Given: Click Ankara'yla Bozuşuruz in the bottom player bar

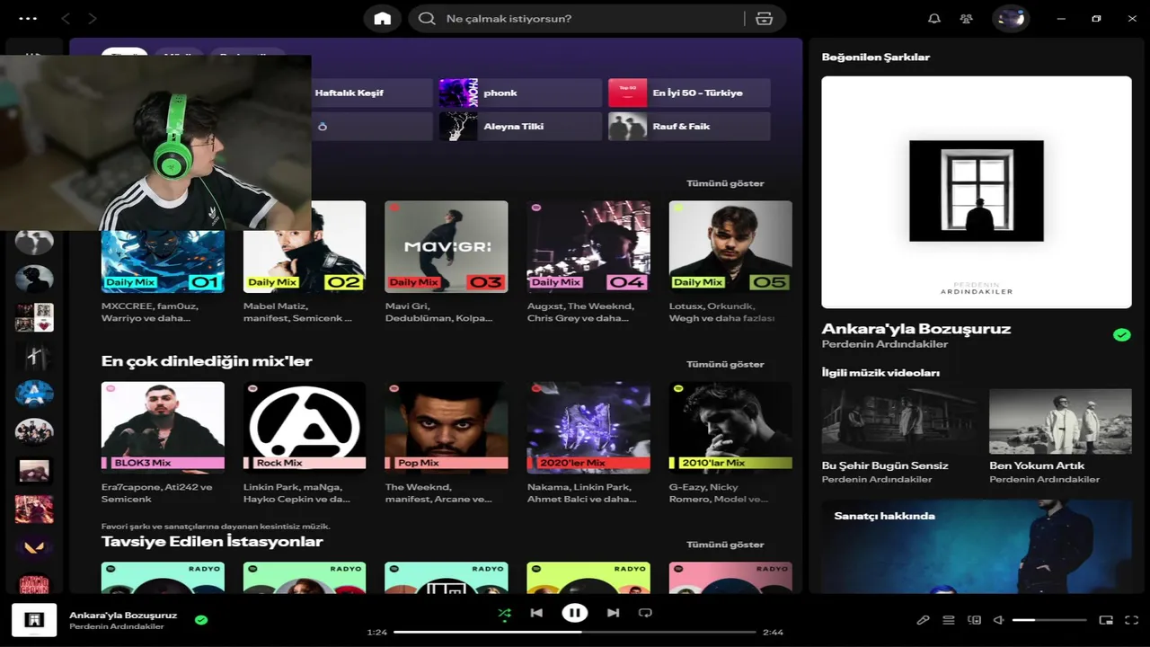Looking at the screenshot, I should pos(123,616).
